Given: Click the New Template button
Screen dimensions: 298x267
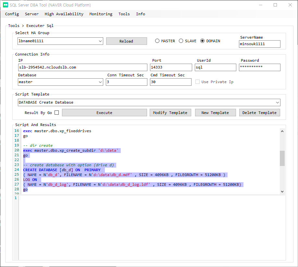Looking at the screenshot, I should coord(215,113).
